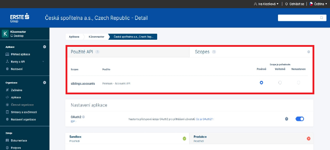330x150 pixels.
Task: Open the Produkce environment tab
Action: [x=251, y=138]
